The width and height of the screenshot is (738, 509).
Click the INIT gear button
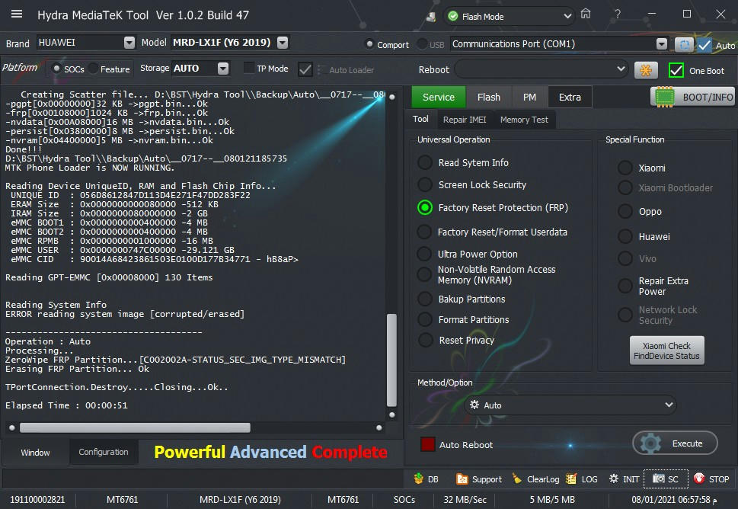[624, 479]
